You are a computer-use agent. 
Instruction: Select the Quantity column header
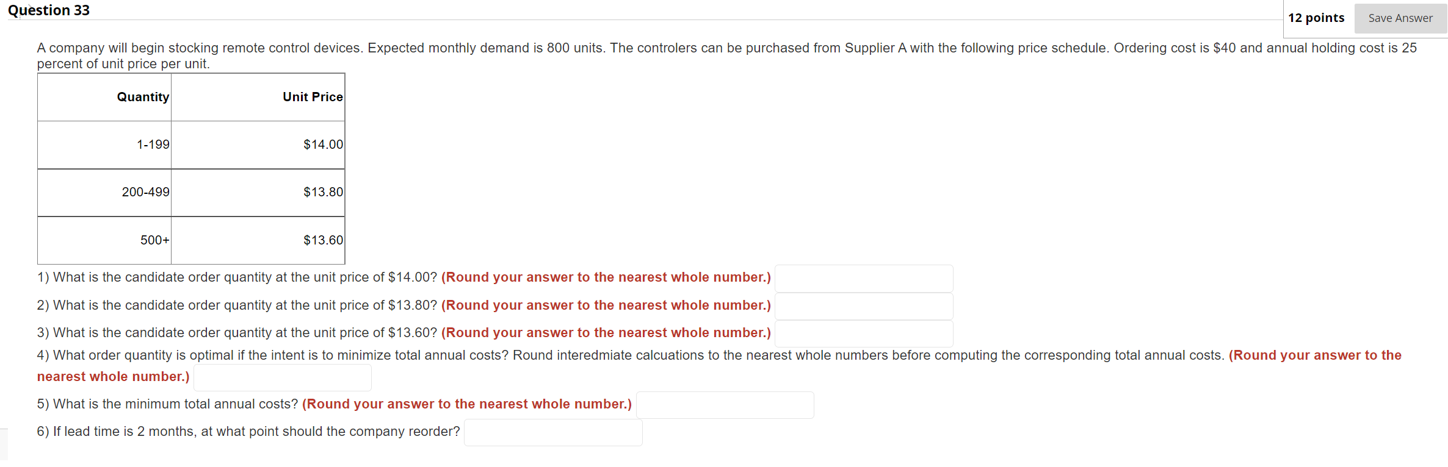pos(142,96)
